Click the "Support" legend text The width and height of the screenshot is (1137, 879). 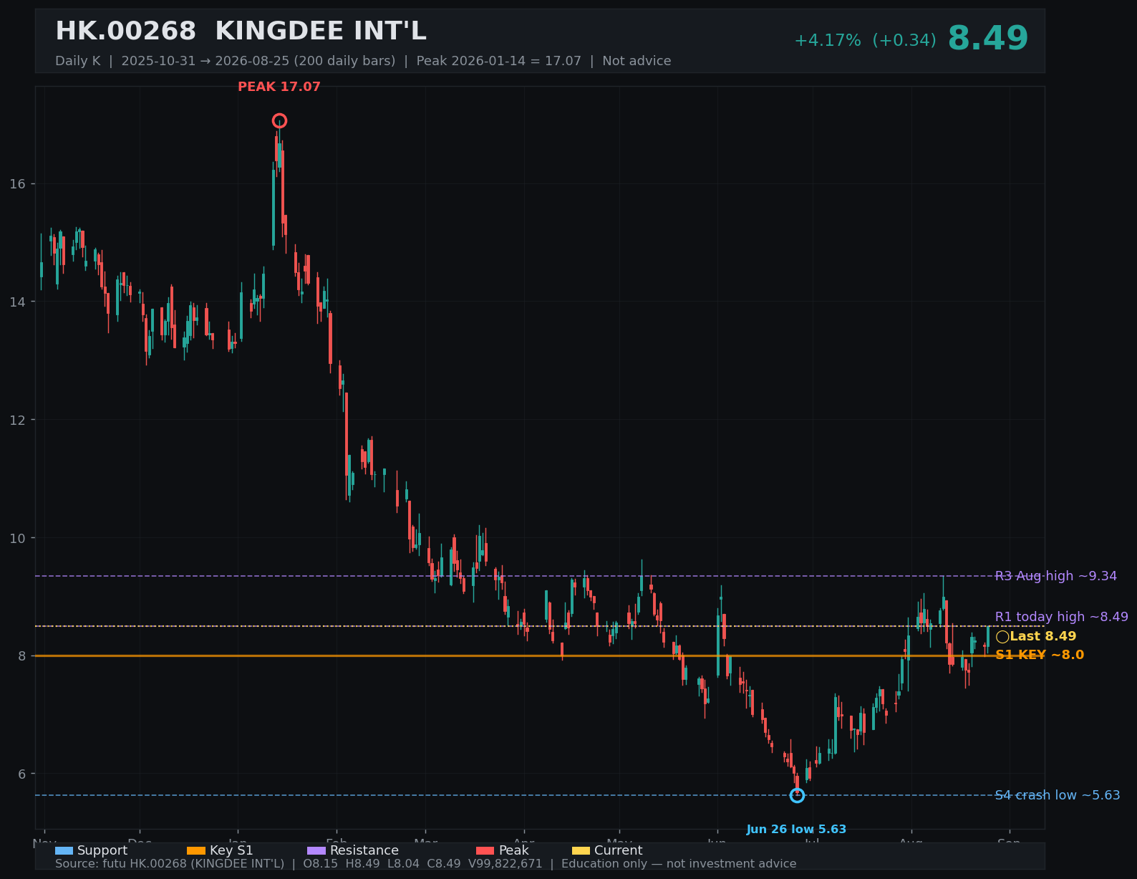(x=102, y=850)
